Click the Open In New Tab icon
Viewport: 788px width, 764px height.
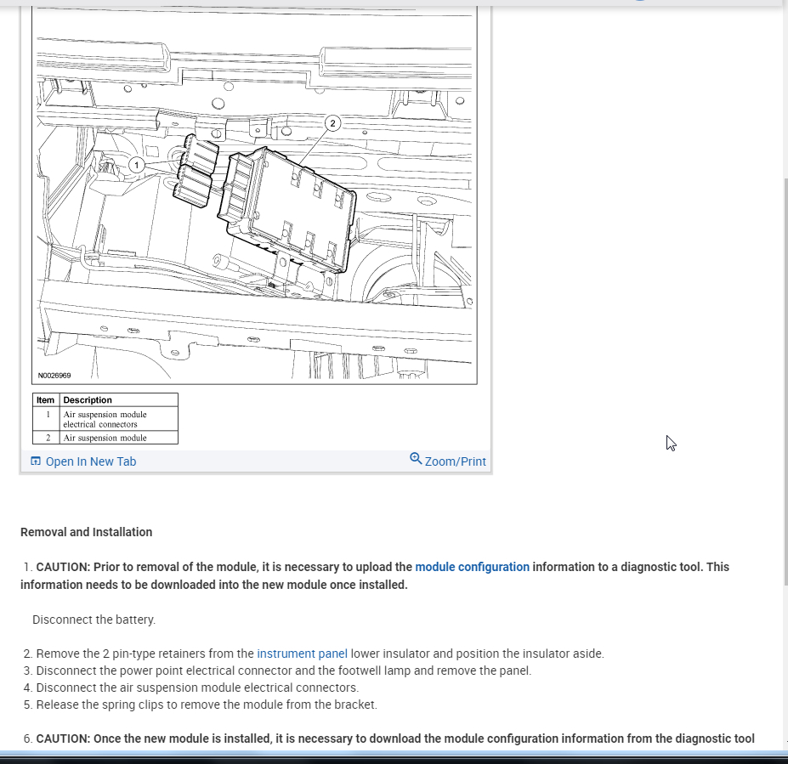[35, 461]
